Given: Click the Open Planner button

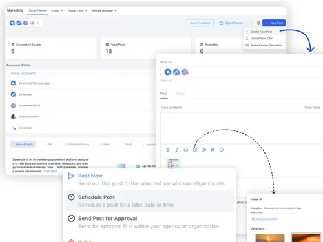Looking at the screenshot, I should [x=231, y=23].
